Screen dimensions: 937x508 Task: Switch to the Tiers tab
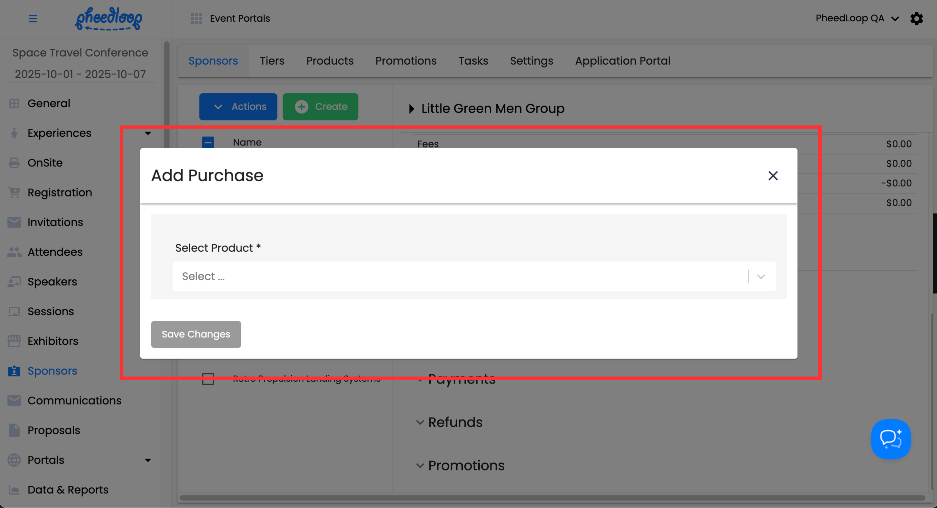tap(272, 61)
